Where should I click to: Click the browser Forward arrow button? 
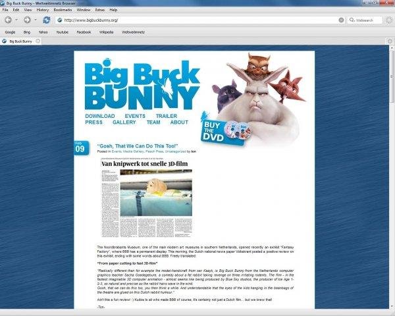(27, 20)
